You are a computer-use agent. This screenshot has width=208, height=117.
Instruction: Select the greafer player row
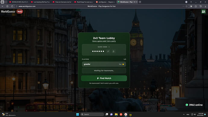(x=104, y=64)
